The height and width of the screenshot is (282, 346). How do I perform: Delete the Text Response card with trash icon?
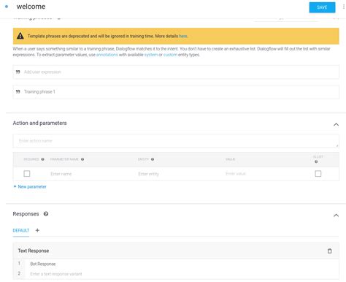point(329,251)
